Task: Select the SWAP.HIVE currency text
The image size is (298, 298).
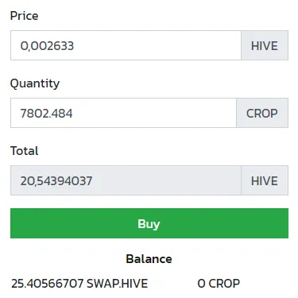Action: (x=117, y=284)
